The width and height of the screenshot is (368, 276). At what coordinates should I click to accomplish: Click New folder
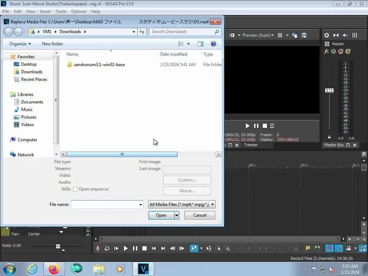click(52, 44)
